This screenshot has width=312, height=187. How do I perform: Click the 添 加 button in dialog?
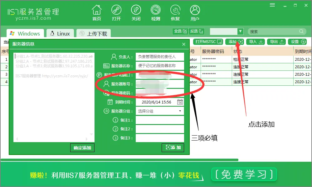pos(173,147)
